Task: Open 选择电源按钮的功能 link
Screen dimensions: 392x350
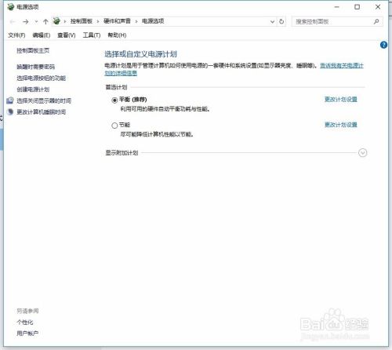Action: [x=42, y=78]
